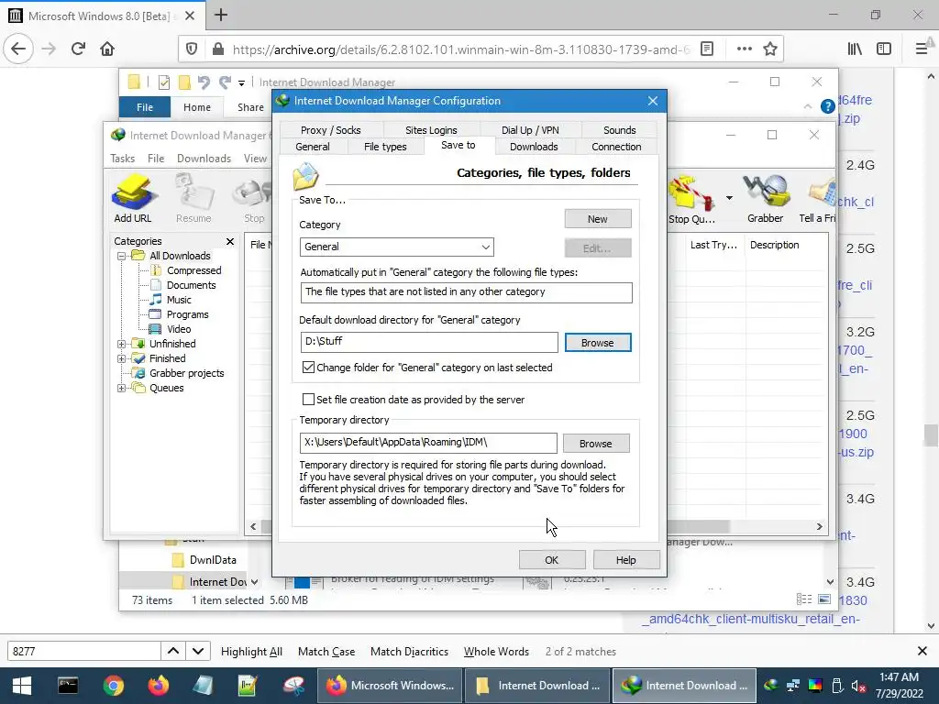
Task: Open Explorer quick access toolbar dropdown
Action: coord(241,82)
